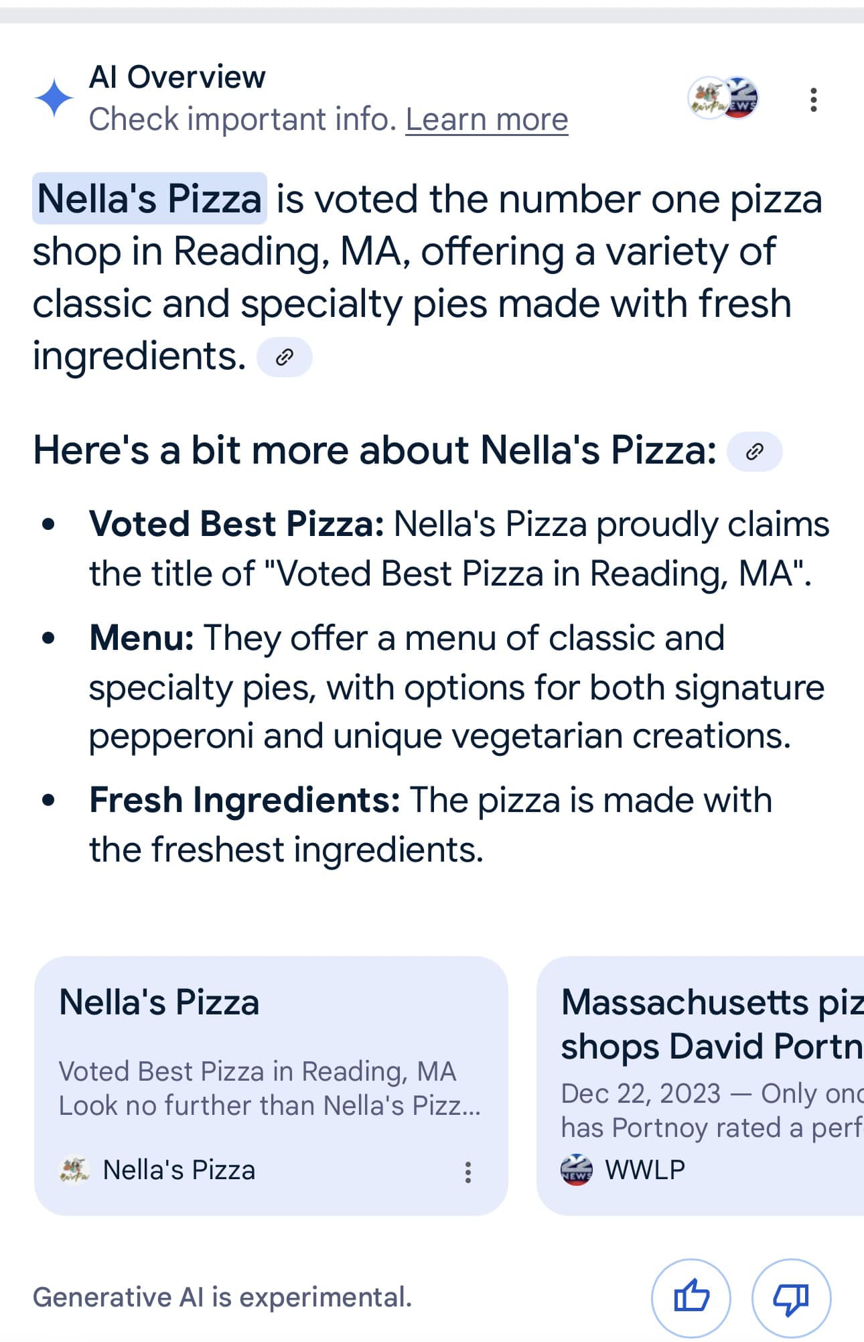Give thumbs up feedback
This screenshot has width=864, height=1342.
point(691,1298)
